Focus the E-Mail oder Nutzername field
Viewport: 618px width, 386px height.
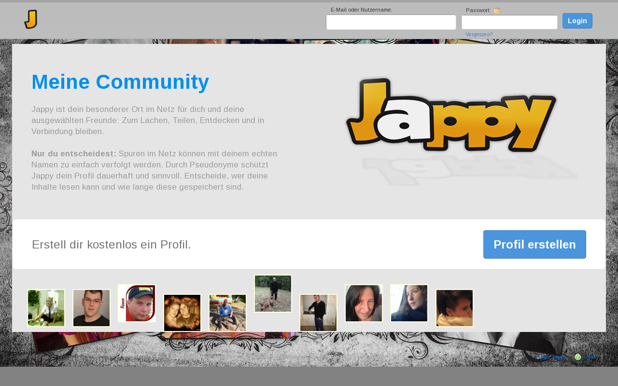(x=391, y=22)
